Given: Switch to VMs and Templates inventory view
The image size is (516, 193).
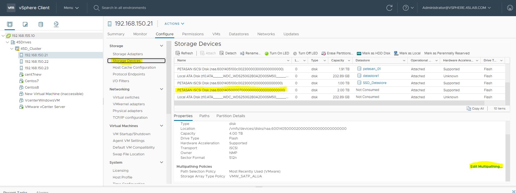Looking at the screenshot, I should pyautogui.click(x=25, y=24).
